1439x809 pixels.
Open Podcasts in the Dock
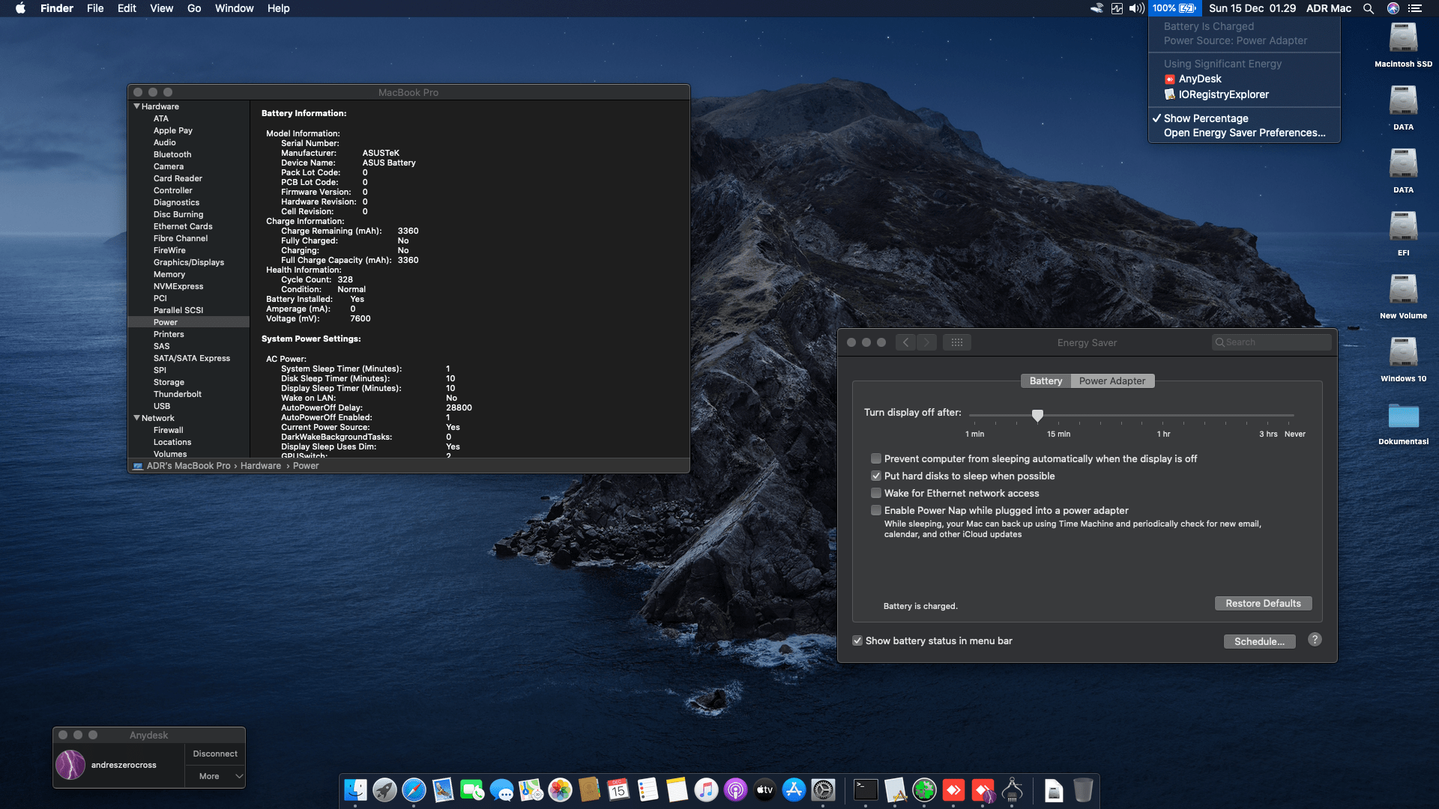point(735,790)
